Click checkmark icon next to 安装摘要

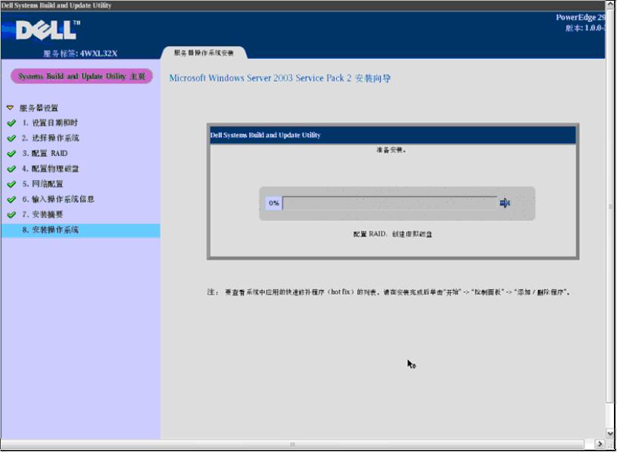click(11, 215)
